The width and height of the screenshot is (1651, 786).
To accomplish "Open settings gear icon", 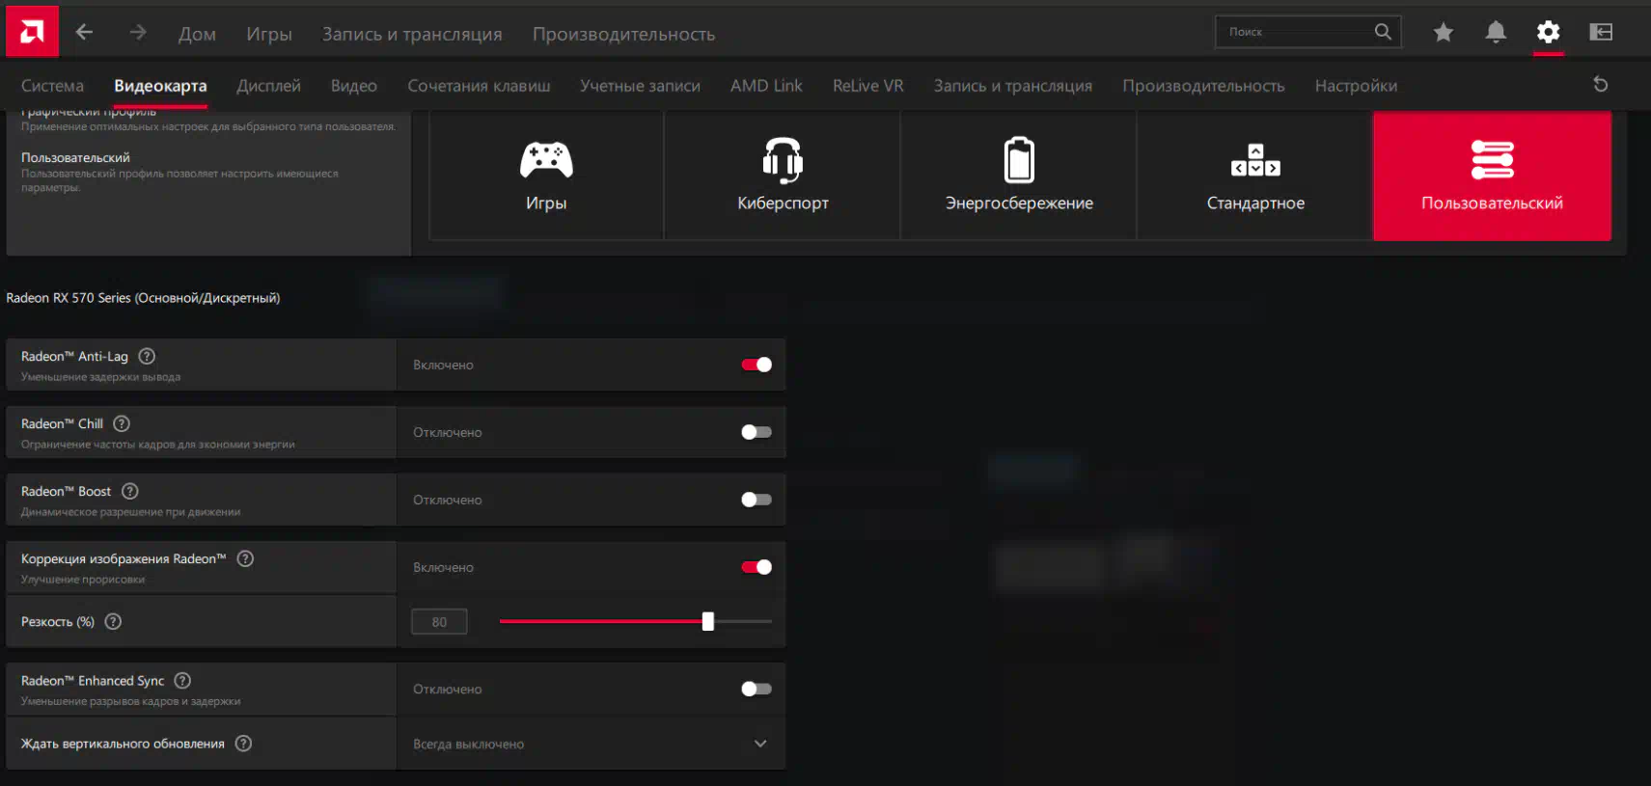I will point(1548,33).
